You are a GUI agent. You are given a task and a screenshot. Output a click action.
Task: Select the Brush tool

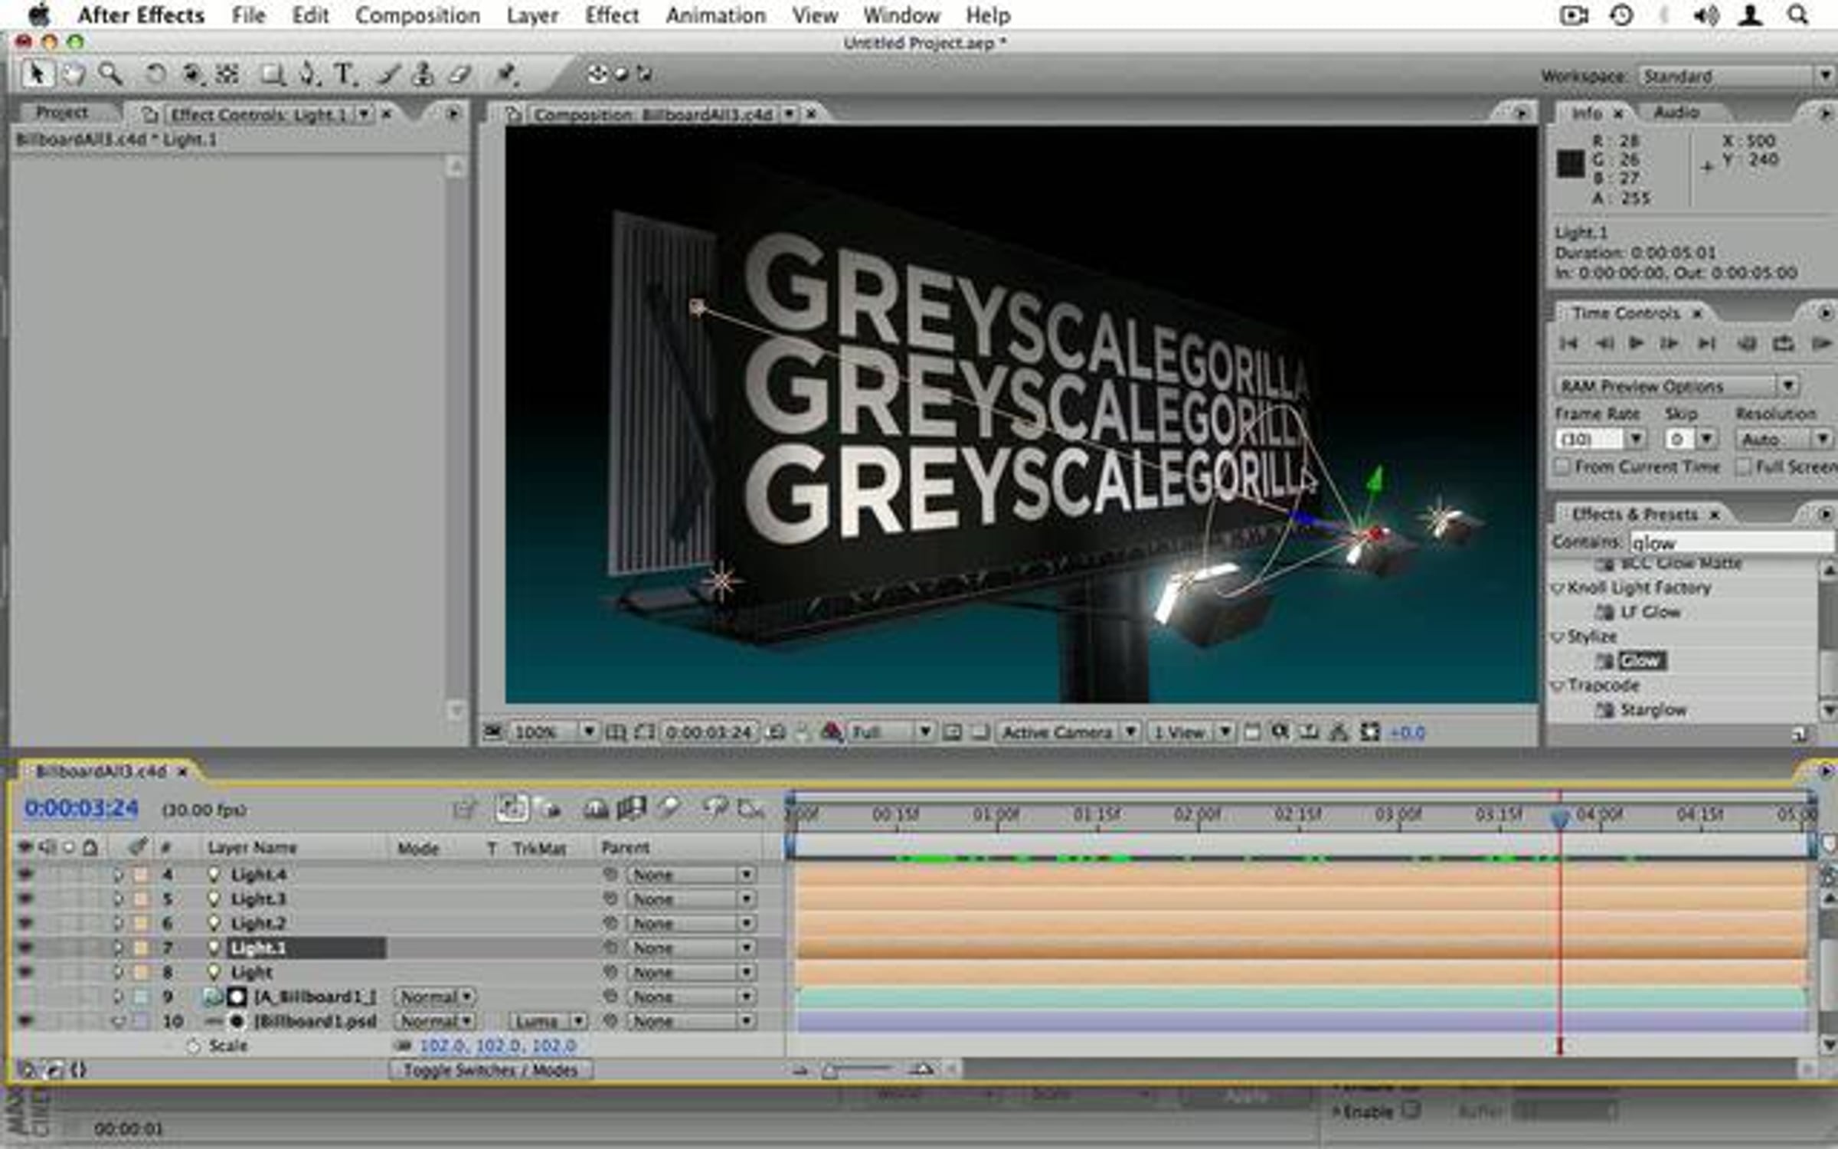pos(388,74)
